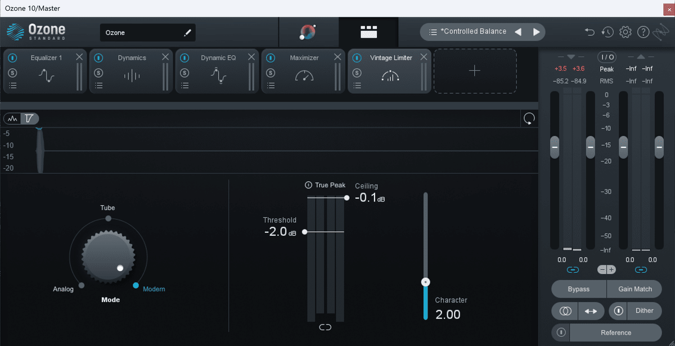Remove the Vintage Limiter module
Viewport: 675px width, 346px height.
(424, 57)
